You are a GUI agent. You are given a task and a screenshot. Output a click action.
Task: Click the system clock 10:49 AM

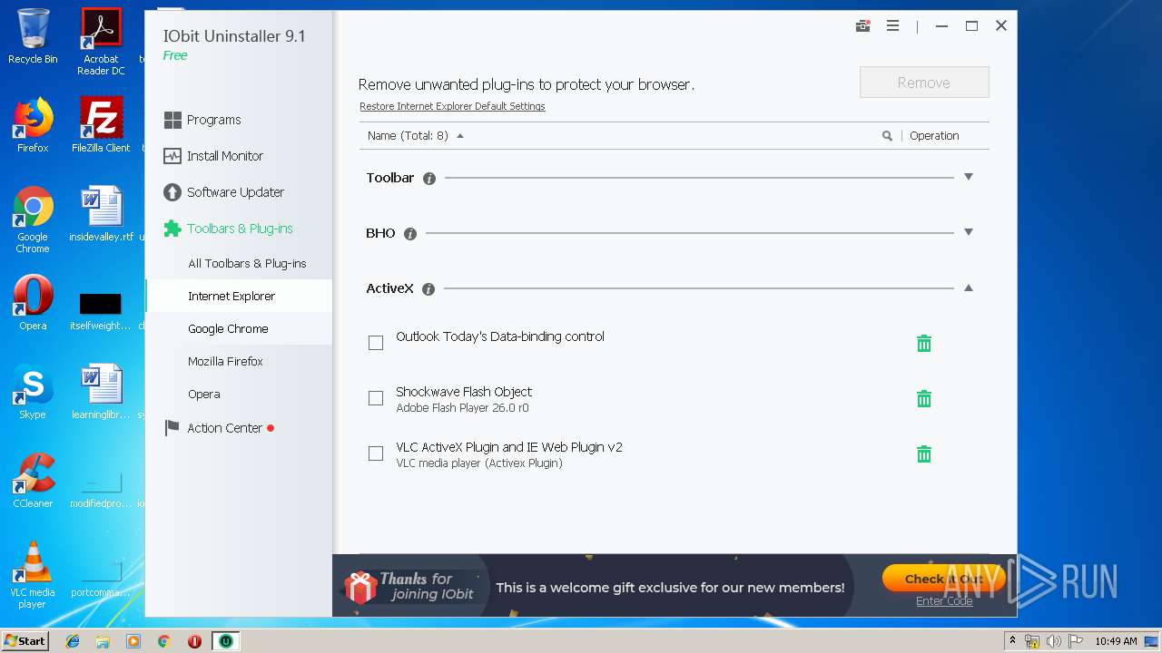[x=1116, y=641]
